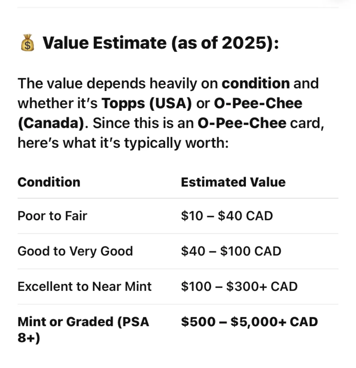Click the "$10 – $40 CAD" value cell

[x=227, y=216]
